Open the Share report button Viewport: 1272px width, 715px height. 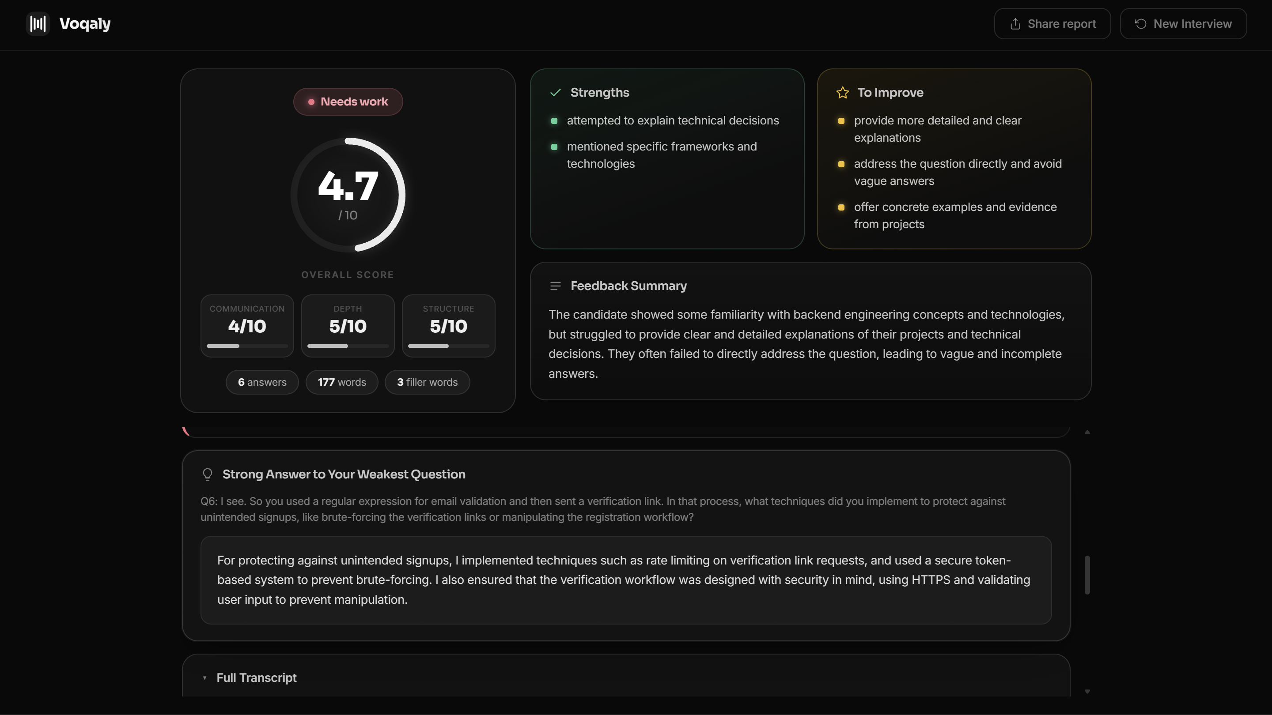(1052, 24)
